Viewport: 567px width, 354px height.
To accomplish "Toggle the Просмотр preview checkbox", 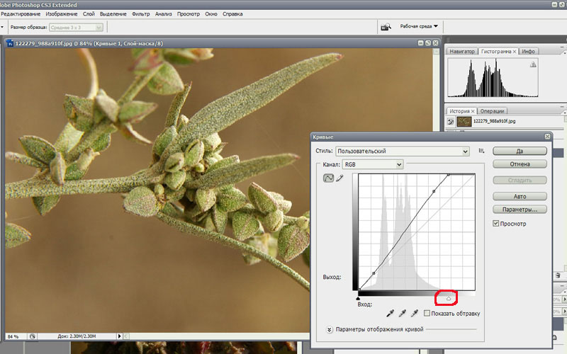I will [x=497, y=224].
